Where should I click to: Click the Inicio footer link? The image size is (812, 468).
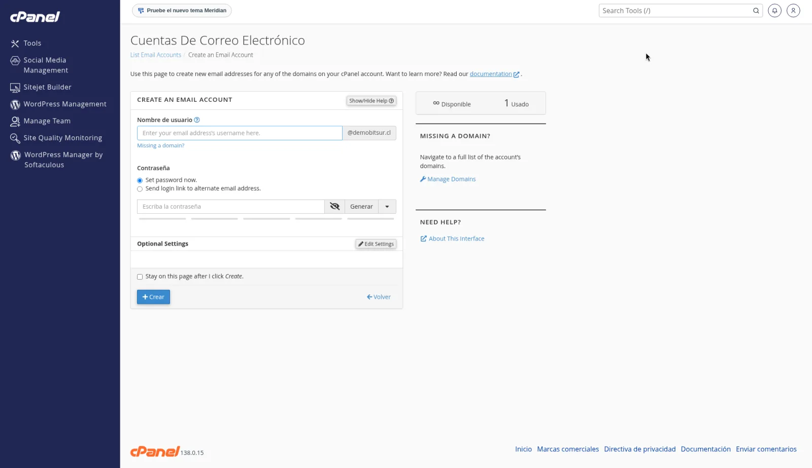coord(523,449)
